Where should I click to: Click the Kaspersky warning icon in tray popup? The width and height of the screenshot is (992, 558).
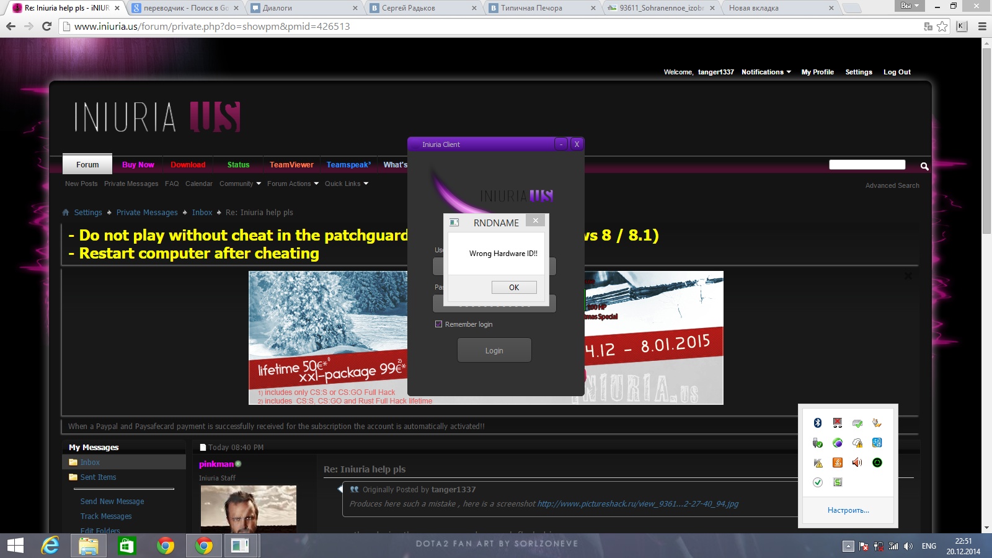point(818,463)
